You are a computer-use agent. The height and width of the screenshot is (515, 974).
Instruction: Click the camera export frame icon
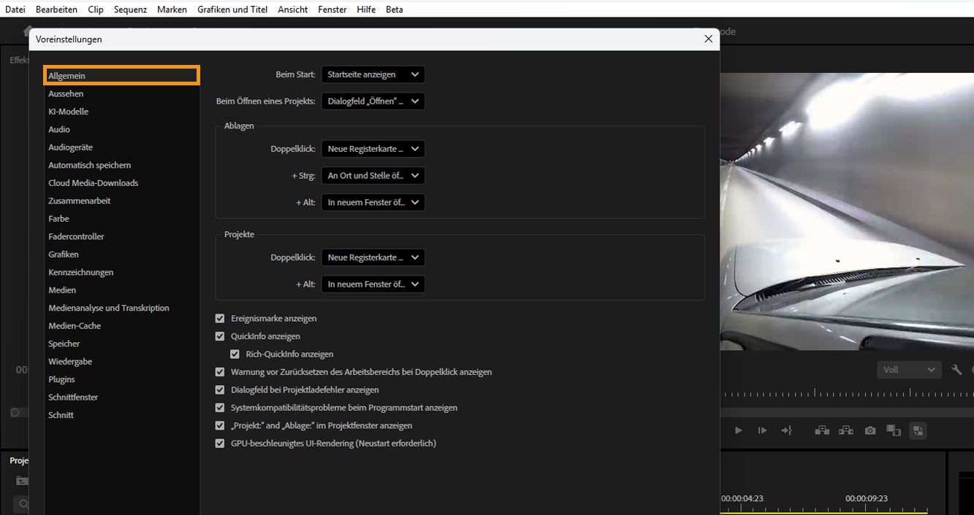870,430
